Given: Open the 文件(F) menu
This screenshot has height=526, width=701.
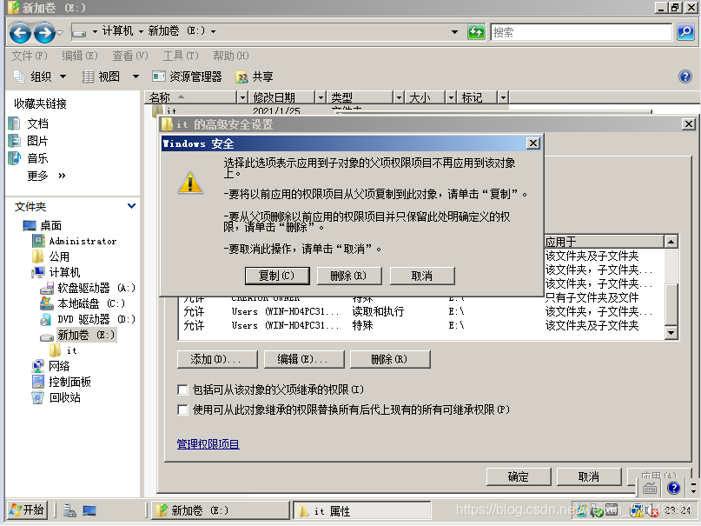Looking at the screenshot, I should point(29,56).
